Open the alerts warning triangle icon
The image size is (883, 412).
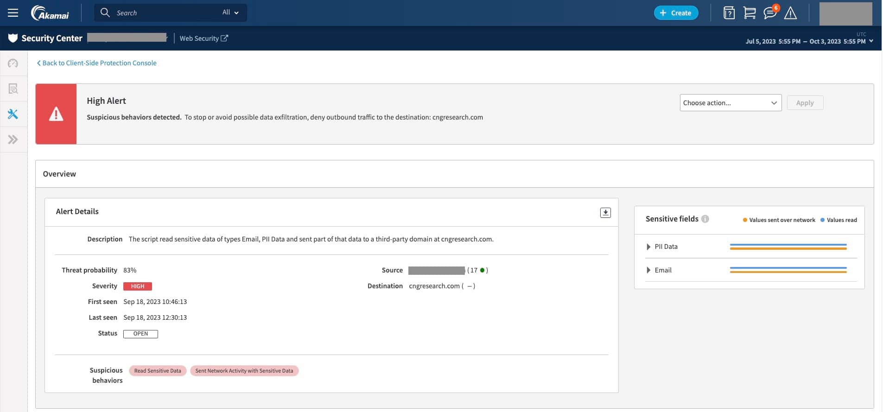(790, 13)
